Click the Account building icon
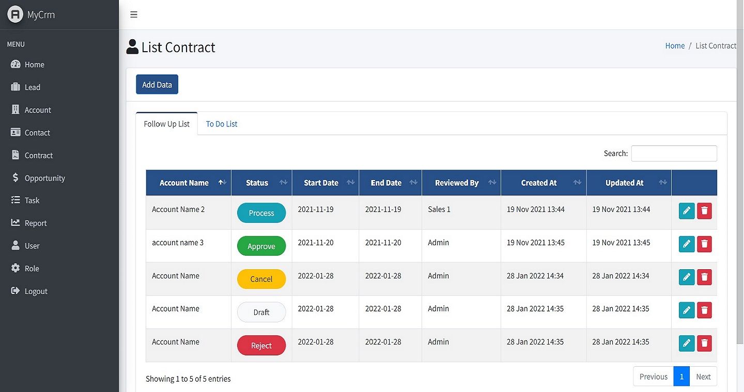744x392 pixels. [16, 110]
